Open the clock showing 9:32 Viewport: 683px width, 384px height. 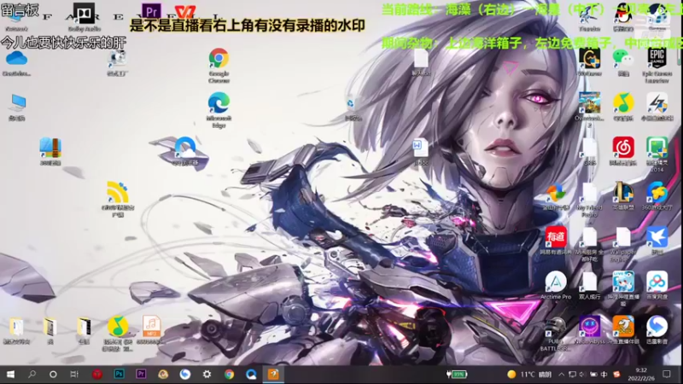click(641, 375)
